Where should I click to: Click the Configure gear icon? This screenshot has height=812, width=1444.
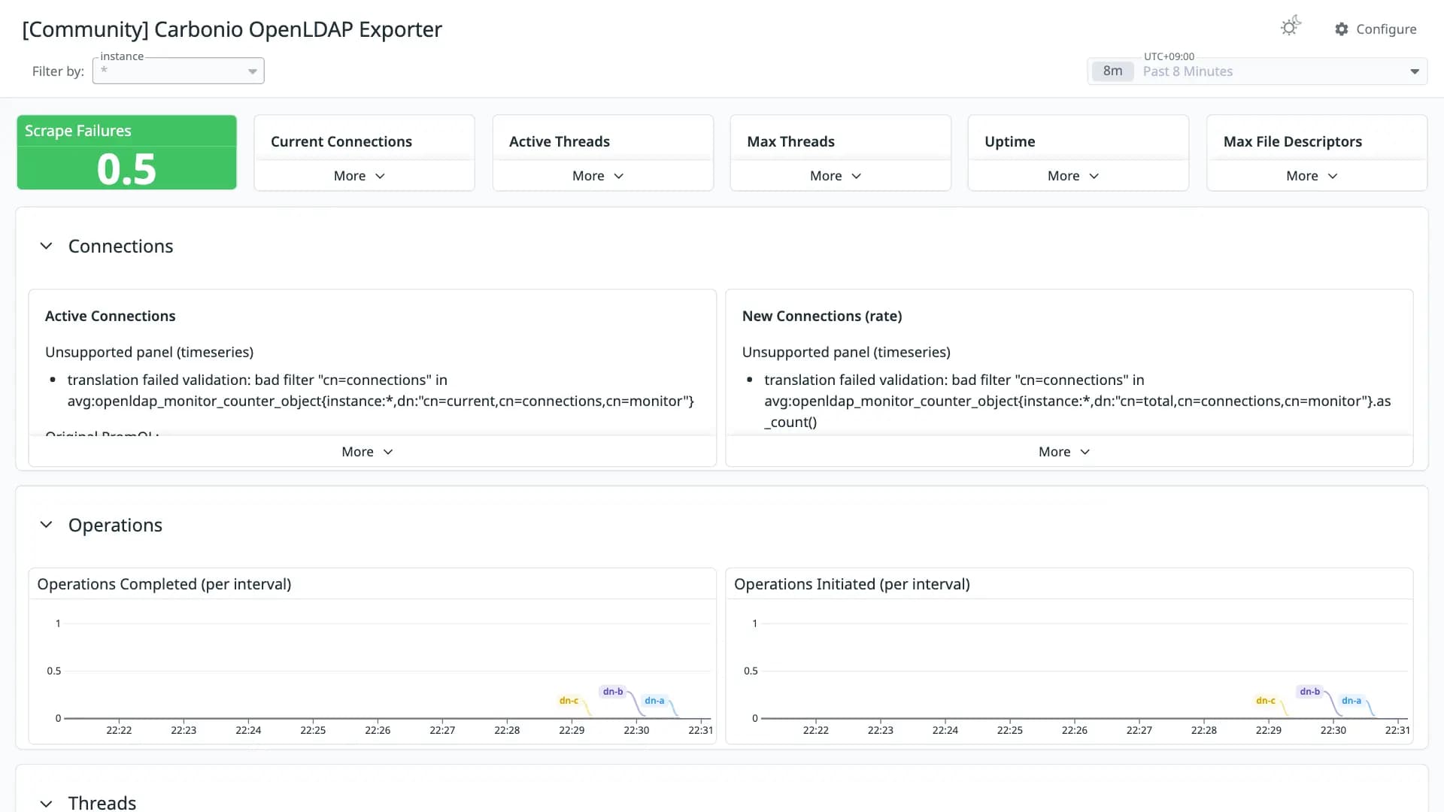click(x=1342, y=29)
